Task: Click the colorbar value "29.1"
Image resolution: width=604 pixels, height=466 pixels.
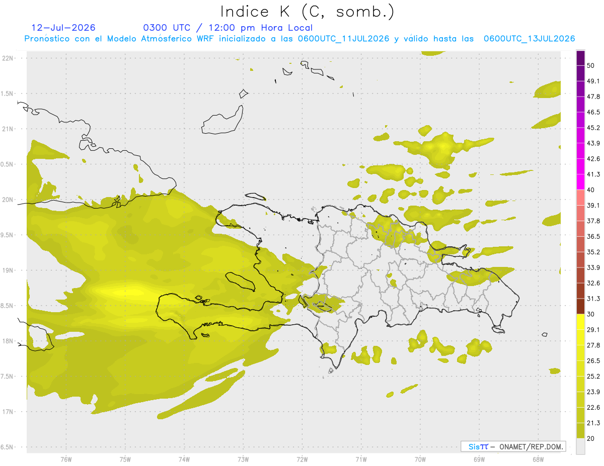Action: pyautogui.click(x=593, y=330)
